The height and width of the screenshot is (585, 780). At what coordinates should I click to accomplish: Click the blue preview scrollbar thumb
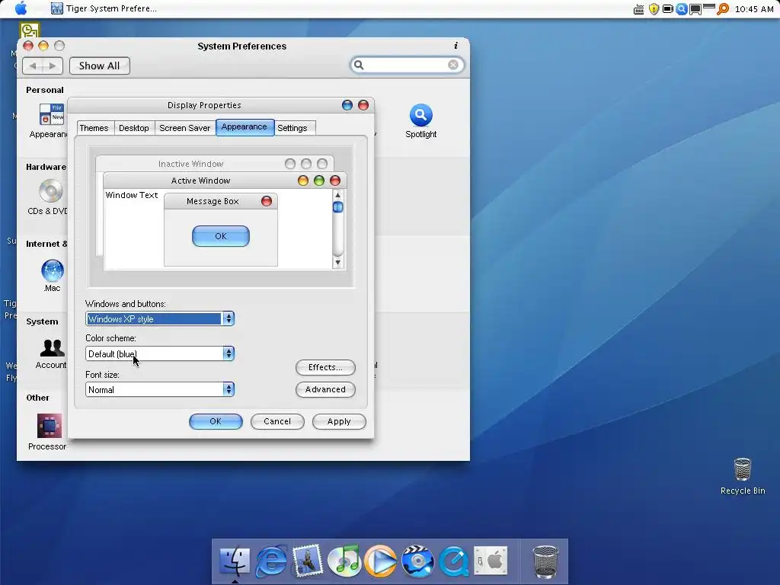(337, 207)
